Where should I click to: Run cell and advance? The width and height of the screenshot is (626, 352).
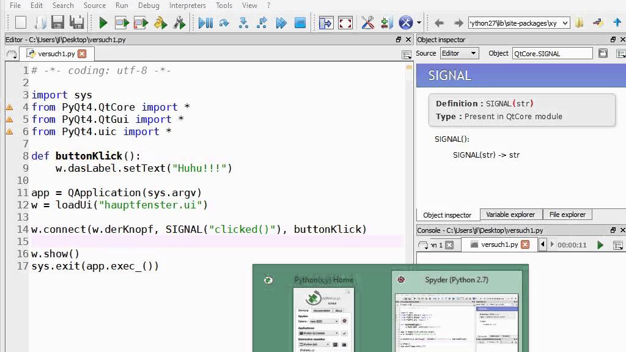[x=141, y=23]
